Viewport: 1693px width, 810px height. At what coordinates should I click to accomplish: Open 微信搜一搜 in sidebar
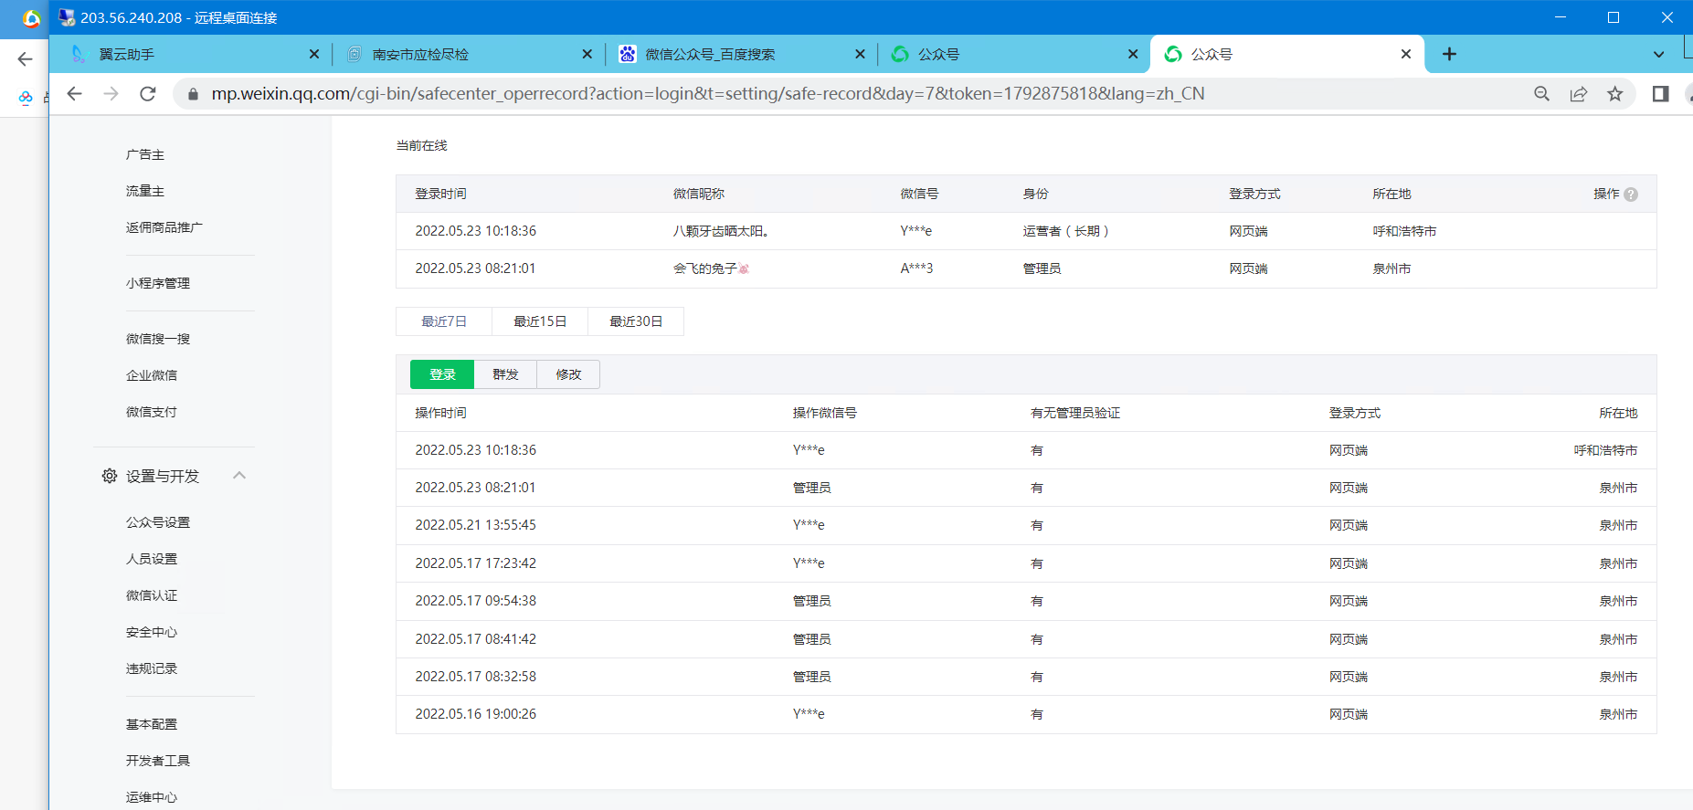point(158,339)
